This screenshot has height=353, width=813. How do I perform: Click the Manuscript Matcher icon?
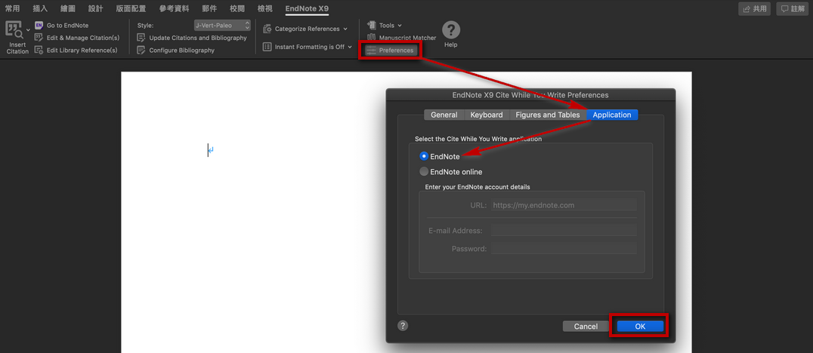click(371, 37)
